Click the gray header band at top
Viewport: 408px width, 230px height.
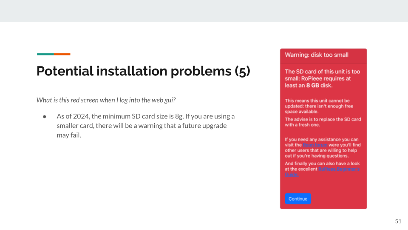(x=204, y=11)
